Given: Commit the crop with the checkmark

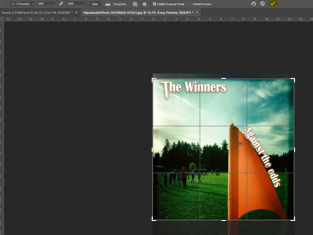Looking at the screenshot, I should (273, 4).
